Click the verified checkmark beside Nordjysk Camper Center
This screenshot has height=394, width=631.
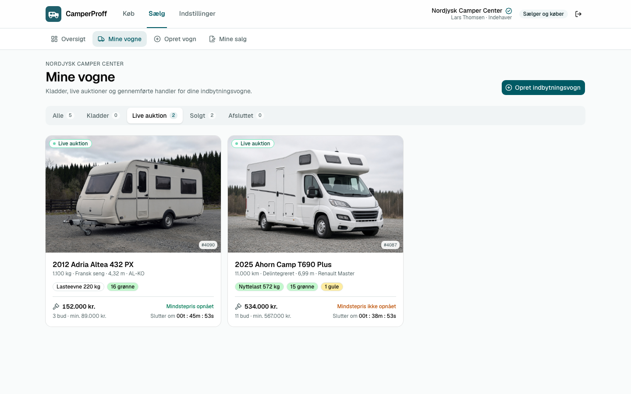pos(509,11)
